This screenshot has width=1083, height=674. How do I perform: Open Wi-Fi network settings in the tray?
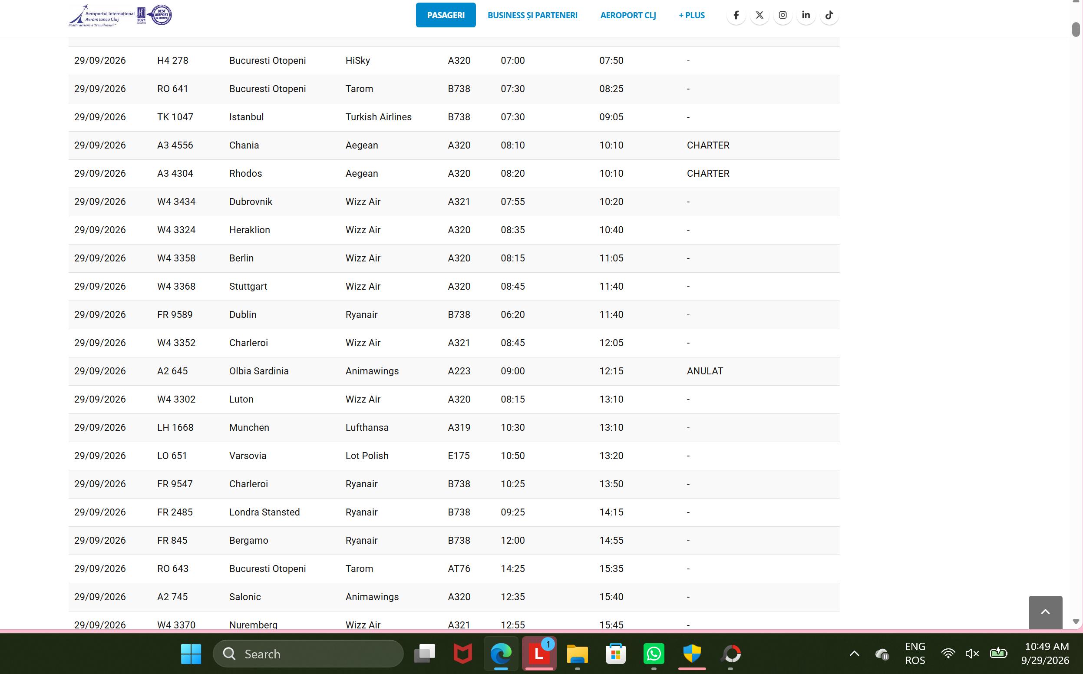[948, 654]
